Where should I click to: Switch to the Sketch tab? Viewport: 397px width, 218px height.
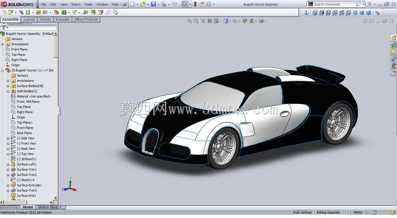coord(45,19)
